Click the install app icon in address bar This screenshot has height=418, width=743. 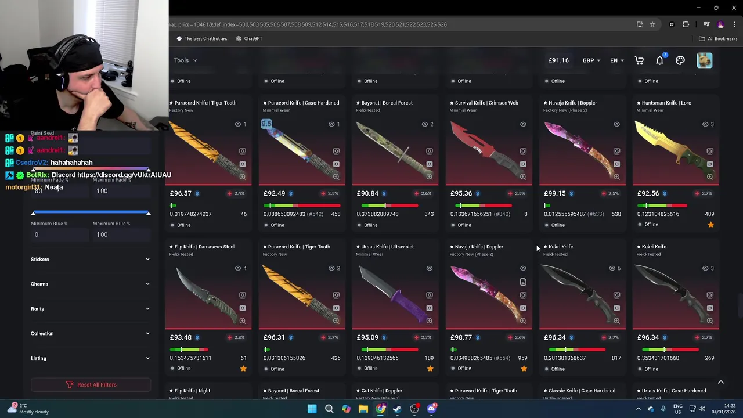[x=640, y=24]
